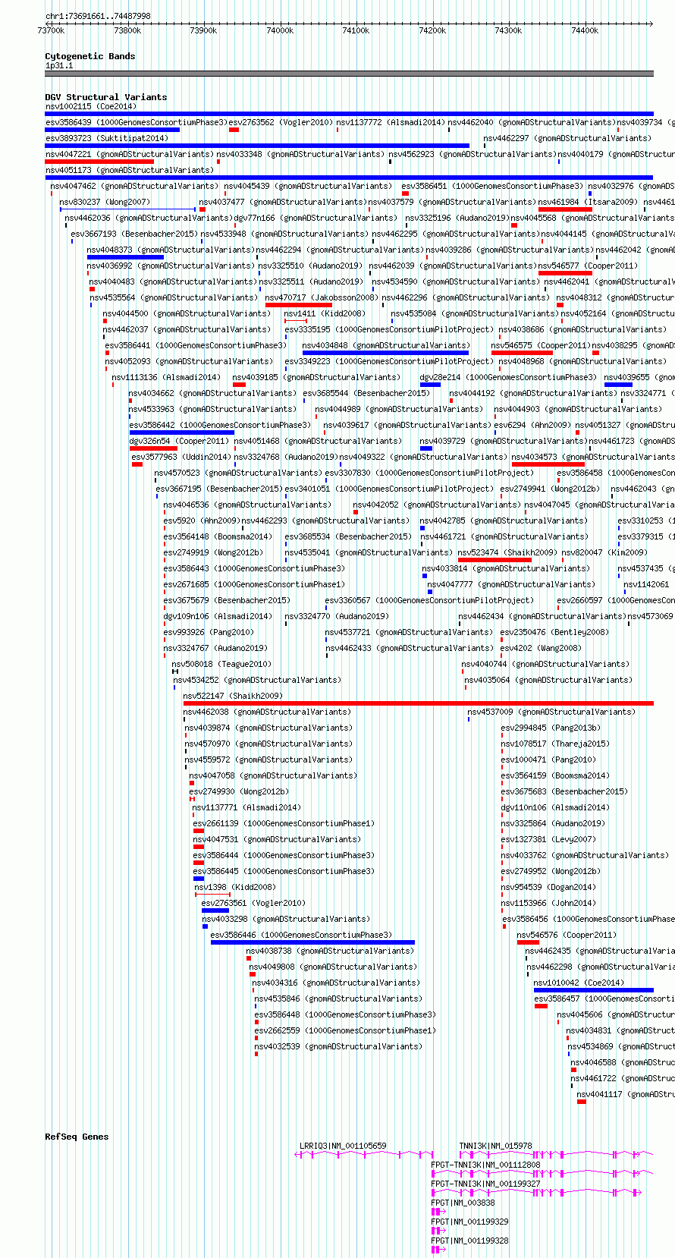The width and height of the screenshot is (675, 1258).
Task: Select variant nsv523474 (Shaikh2009)
Action: [507, 552]
